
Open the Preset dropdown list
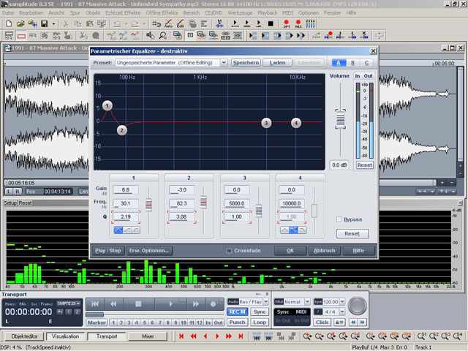click(x=224, y=63)
